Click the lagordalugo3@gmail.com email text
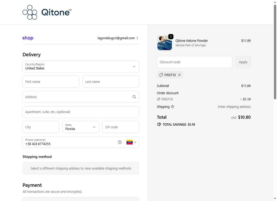Viewport: 277px width, 201px height. [x=116, y=38]
